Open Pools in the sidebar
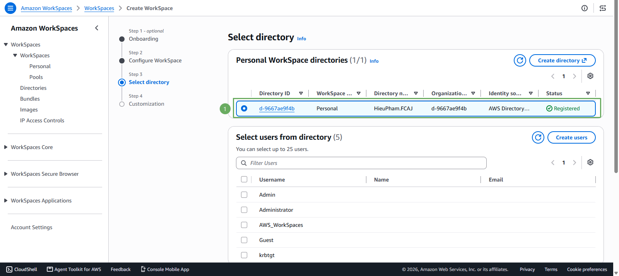 click(x=36, y=77)
